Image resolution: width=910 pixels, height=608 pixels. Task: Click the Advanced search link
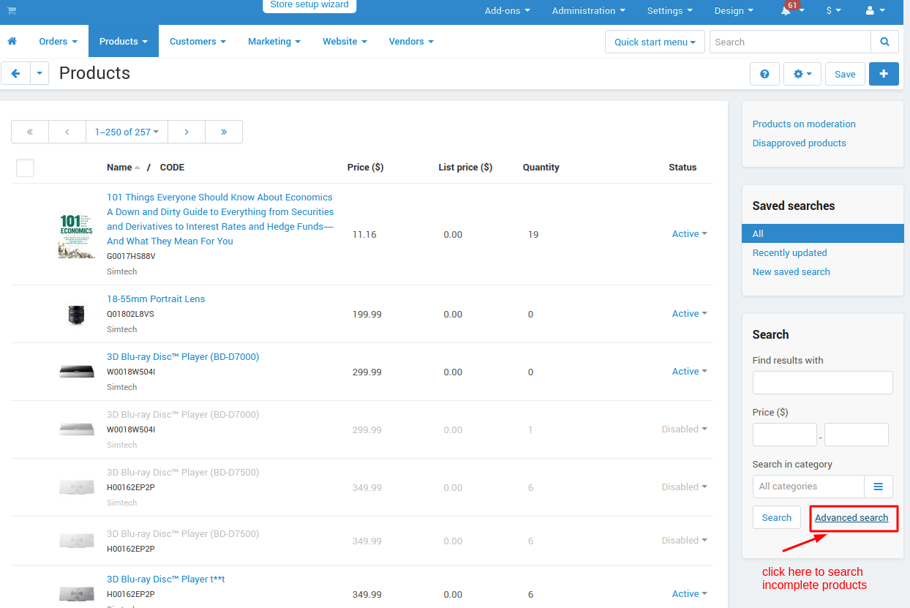tap(851, 517)
